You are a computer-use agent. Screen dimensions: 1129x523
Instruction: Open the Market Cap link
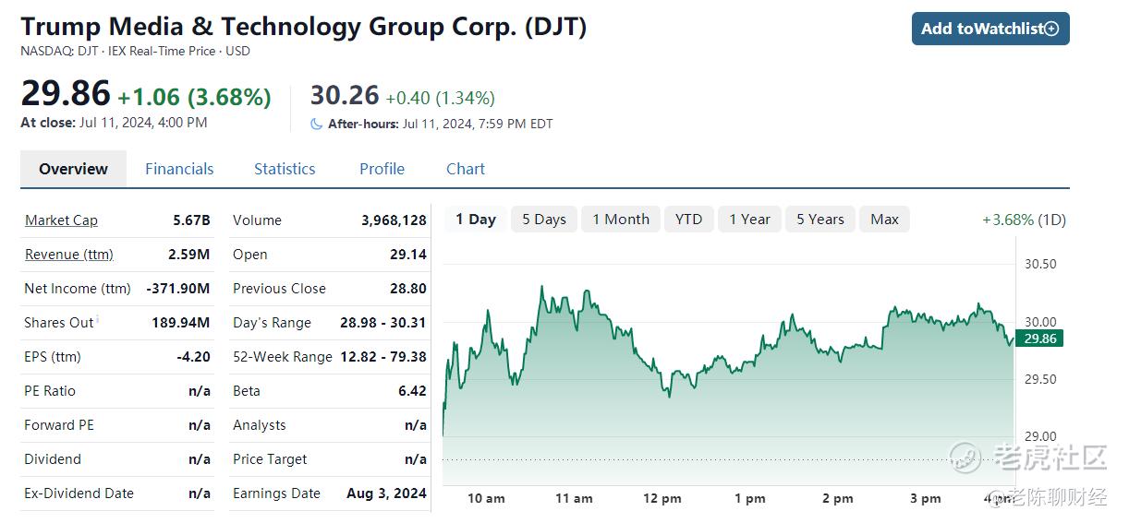61,220
